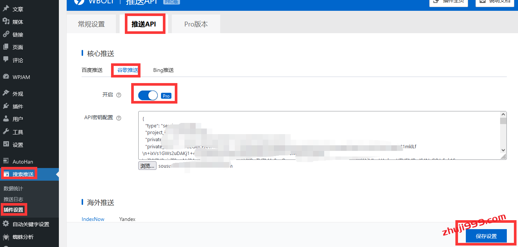Select the 推送API tab
Screen dimensions: 518x247
[x=144, y=24]
